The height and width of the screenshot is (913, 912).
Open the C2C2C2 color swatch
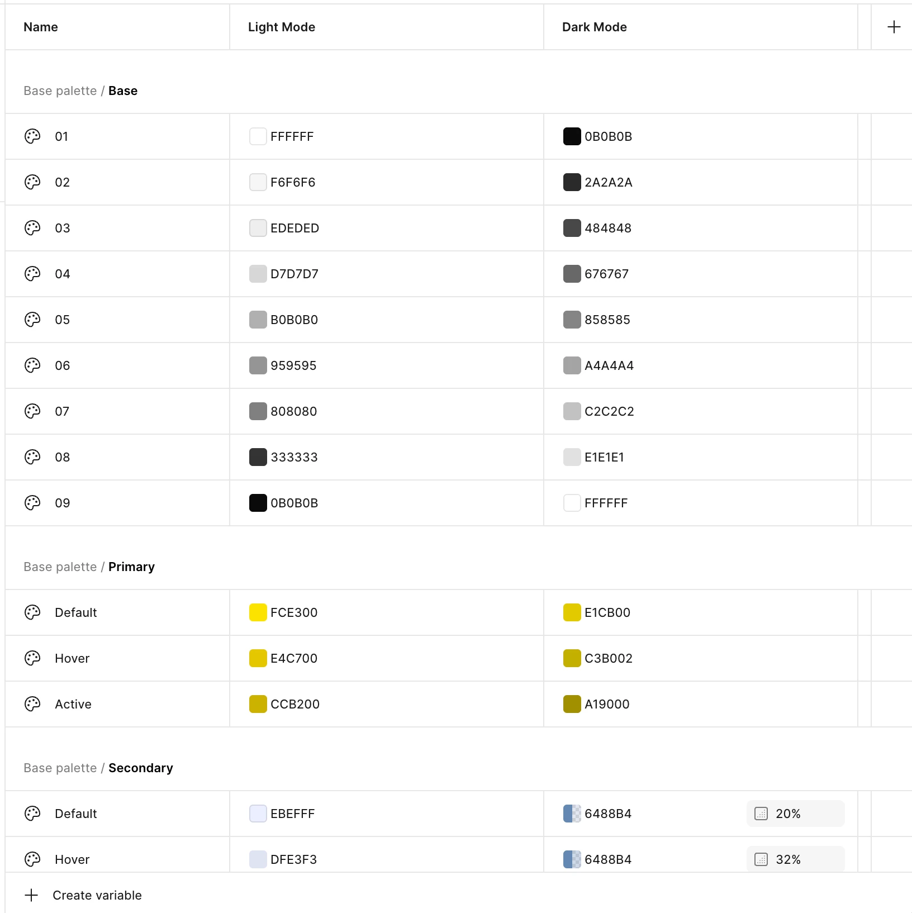[x=572, y=411]
